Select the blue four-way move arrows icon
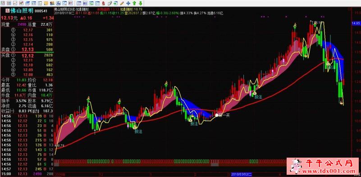361x177 pixels. tap(128, 3)
